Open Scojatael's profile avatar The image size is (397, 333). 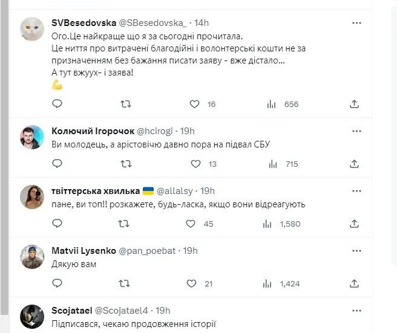click(x=32, y=316)
